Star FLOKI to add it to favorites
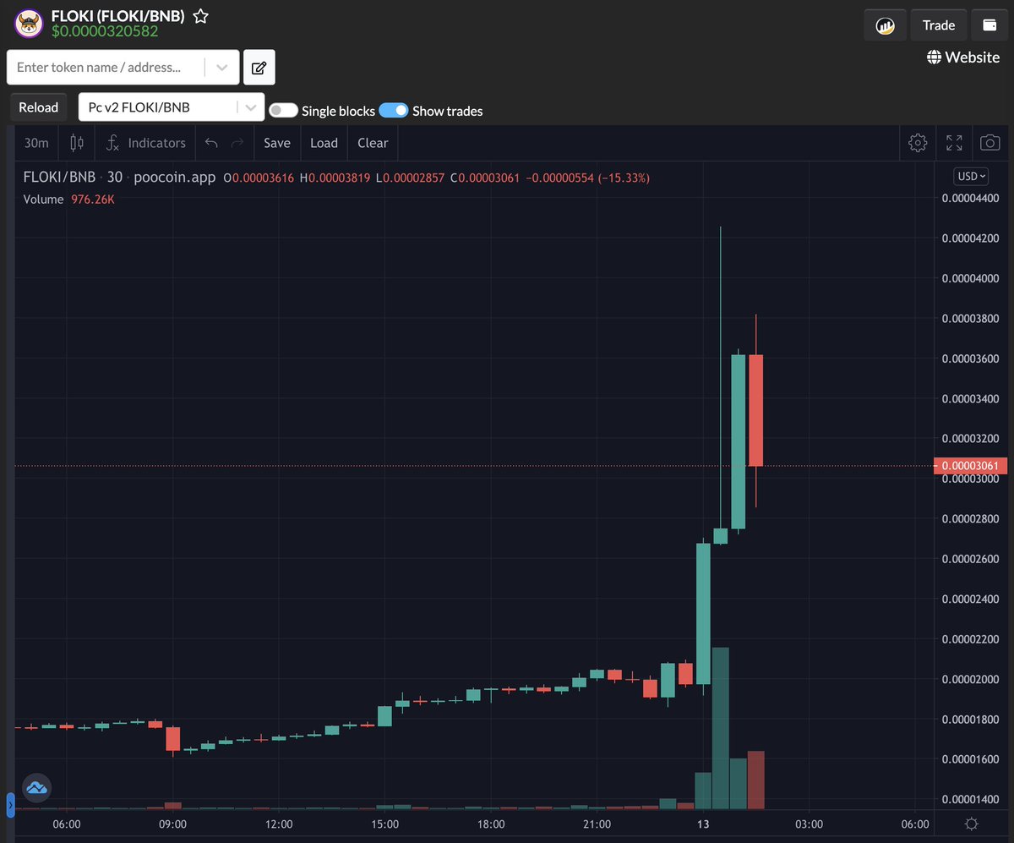Viewport: 1014px width, 843px height. click(199, 14)
